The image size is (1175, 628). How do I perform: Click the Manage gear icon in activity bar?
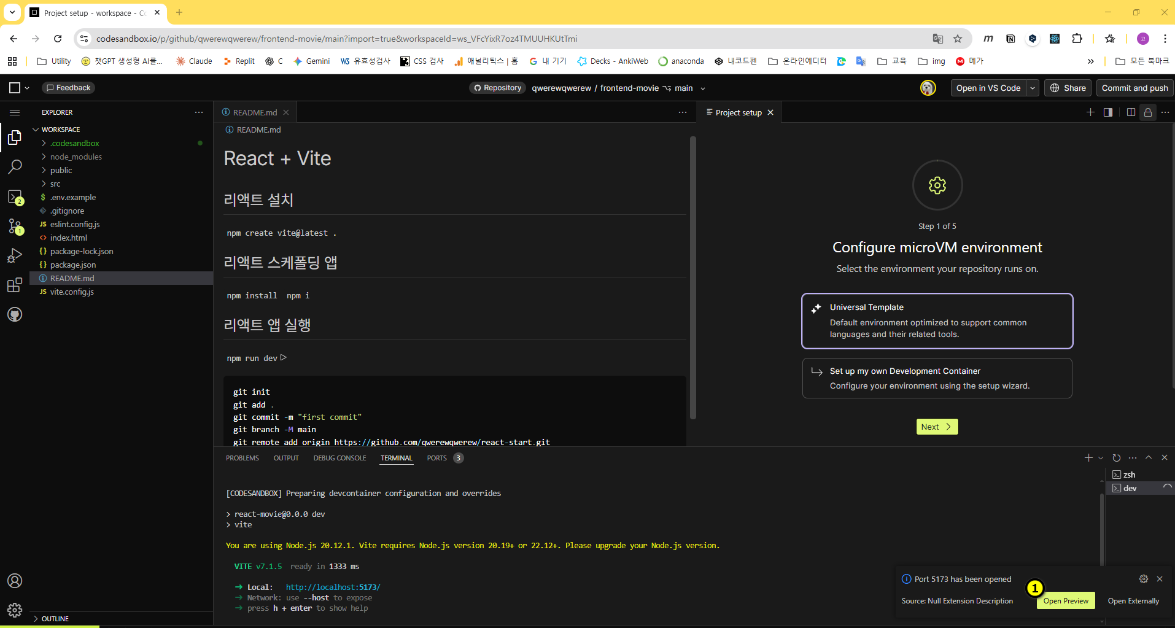15,610
